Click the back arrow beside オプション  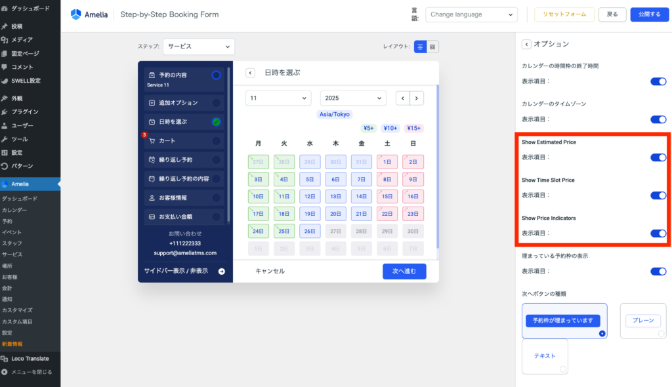click(526, 44)
